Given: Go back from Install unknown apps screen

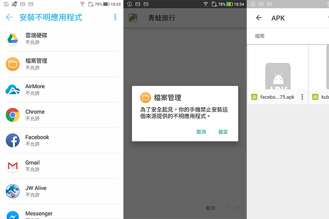Looking at the screenshot, I should [9, 17].
